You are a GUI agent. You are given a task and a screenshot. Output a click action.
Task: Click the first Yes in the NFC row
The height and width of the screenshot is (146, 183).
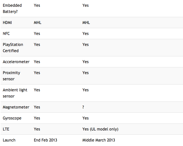pos(37,34)
